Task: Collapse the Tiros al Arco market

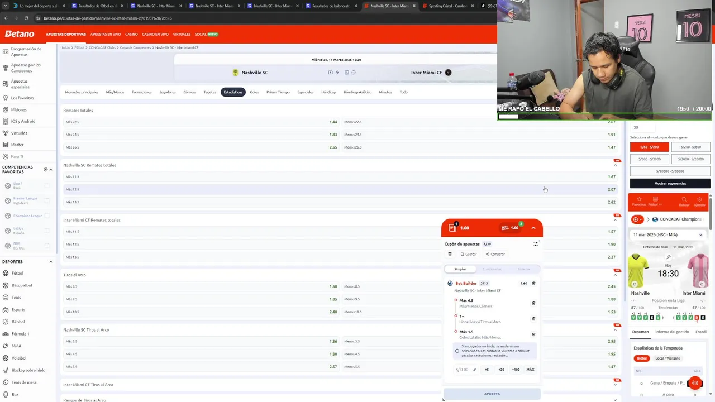Action: pyautogui.click(x=615, y=275)
